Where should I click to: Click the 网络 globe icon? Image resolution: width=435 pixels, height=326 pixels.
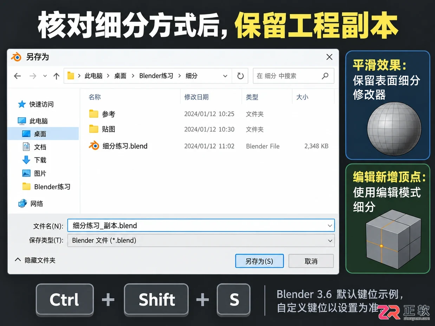point(23,203)
